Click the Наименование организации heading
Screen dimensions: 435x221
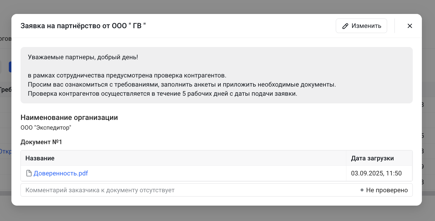point(69,117)
